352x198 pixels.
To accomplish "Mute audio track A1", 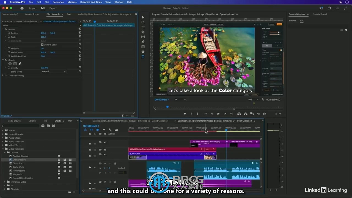I will [105, 164].
